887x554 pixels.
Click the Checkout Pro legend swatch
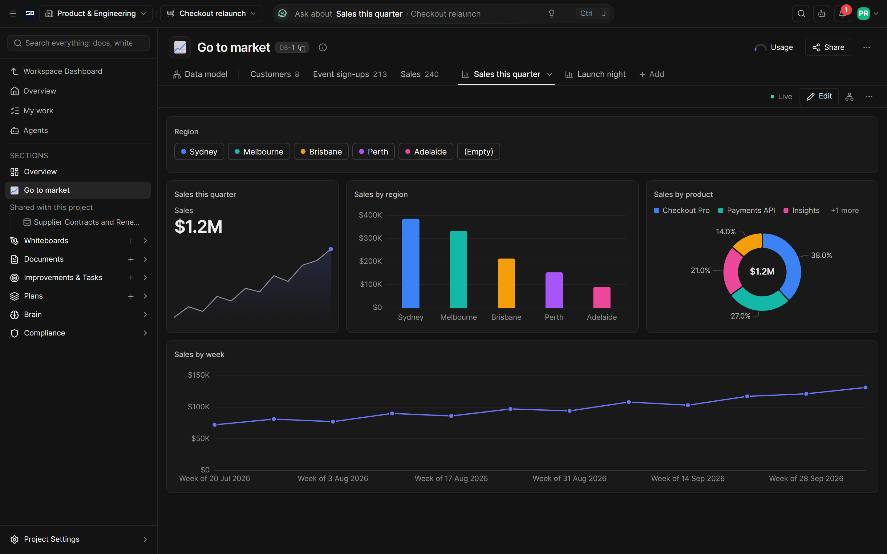point(656,211)
